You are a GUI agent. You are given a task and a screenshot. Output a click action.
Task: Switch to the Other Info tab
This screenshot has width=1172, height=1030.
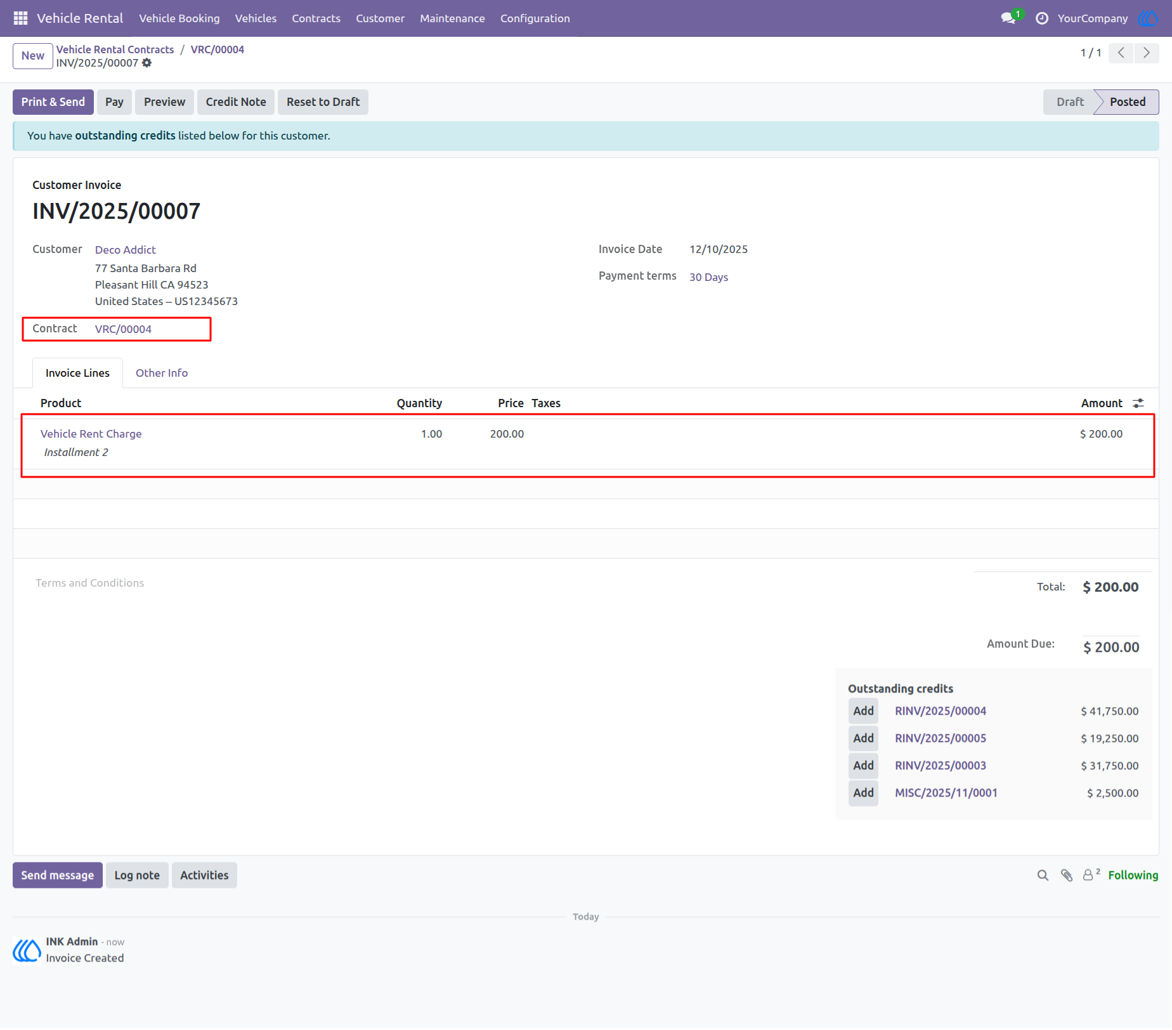pos(162,373)
